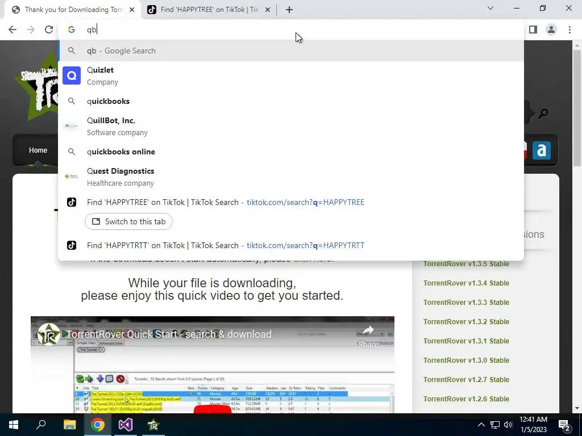Click the video channel TR avatar
Image resolution: width=582 pixels, height=436 pixels.
49,334
